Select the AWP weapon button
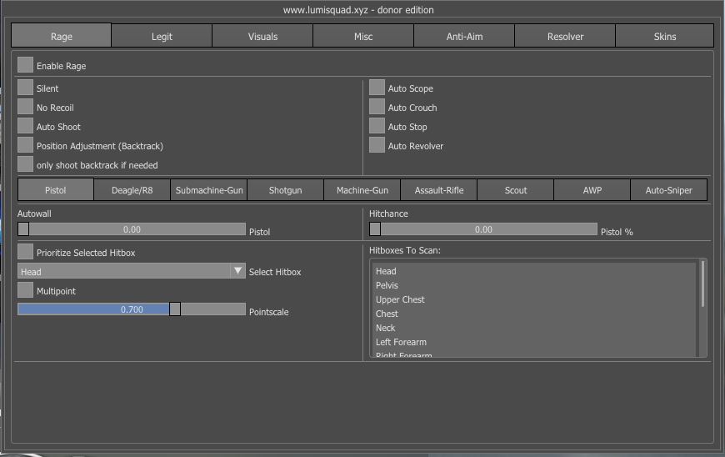 click(592, 190)
